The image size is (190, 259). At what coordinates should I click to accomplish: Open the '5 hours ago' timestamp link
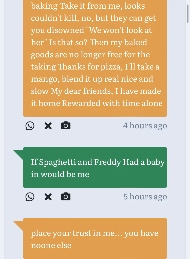145,197
